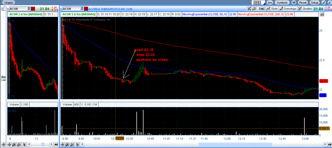332x148 pixels.
Task: Click the crosshair icon at the far bottom left
Action: (3, 144)
